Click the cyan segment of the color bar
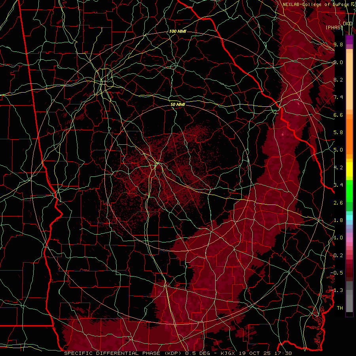 [x=349, y=218]
